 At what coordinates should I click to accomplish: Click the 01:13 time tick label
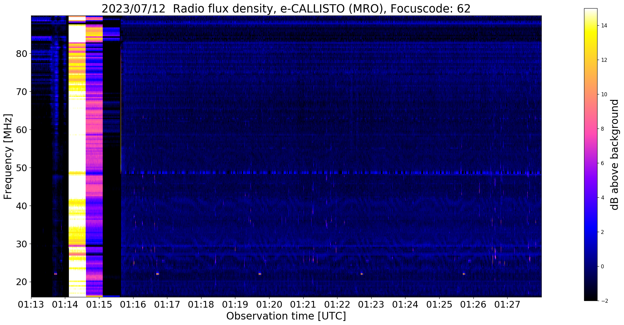31,305
